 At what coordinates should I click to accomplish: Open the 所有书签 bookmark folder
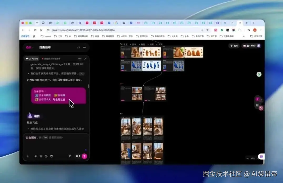[x=256, y=36]
